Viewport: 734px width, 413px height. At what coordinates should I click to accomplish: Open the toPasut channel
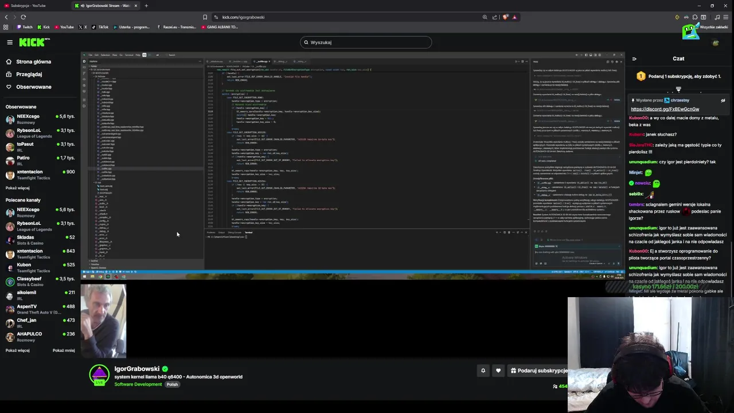40,147
